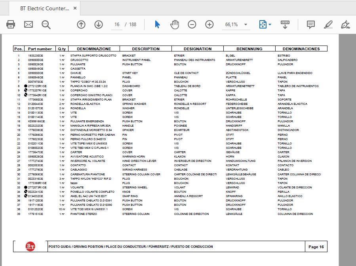Go to next page arrow
The width and height of the screenshot is (356, 266).
tap(99, 24)
